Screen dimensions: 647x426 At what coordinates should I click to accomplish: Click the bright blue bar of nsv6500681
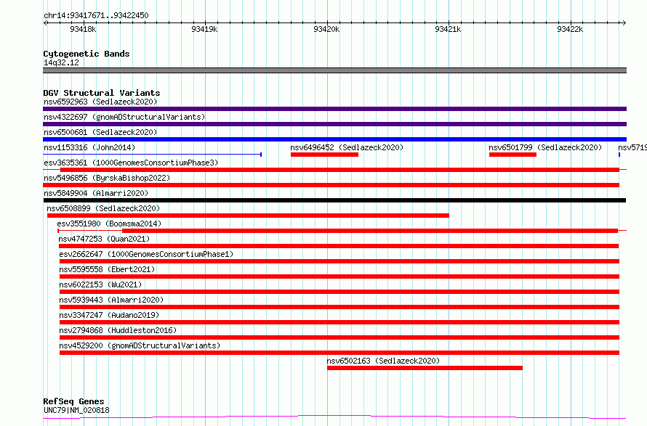pos(334,139)
